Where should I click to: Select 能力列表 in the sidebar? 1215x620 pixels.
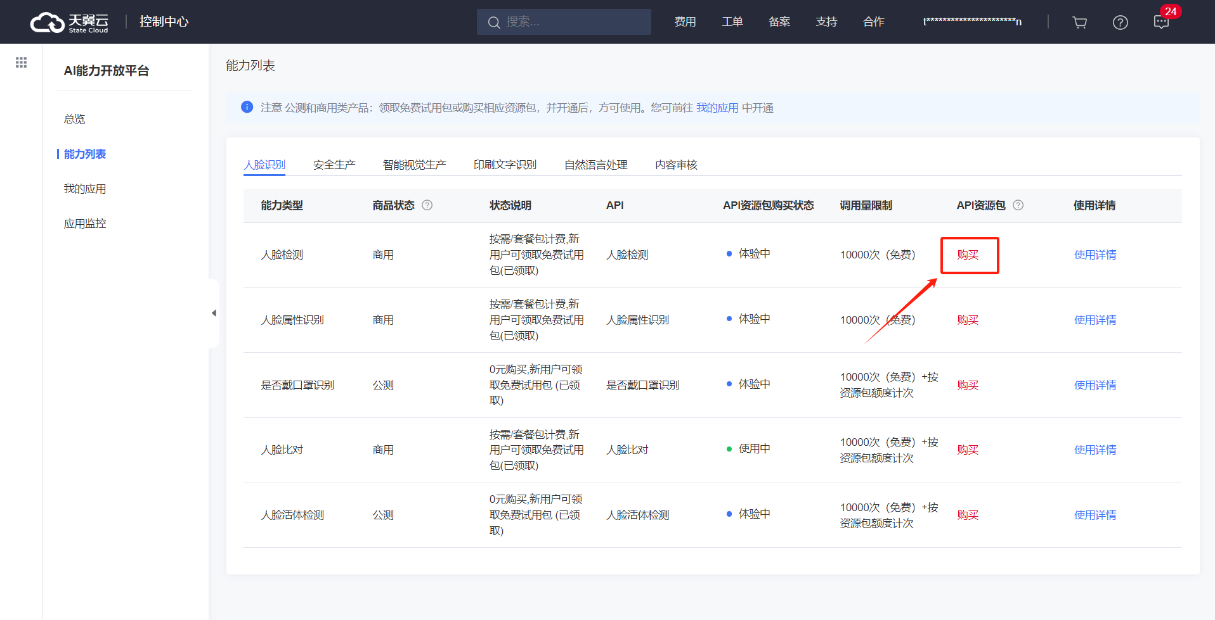tap(85, 154)
